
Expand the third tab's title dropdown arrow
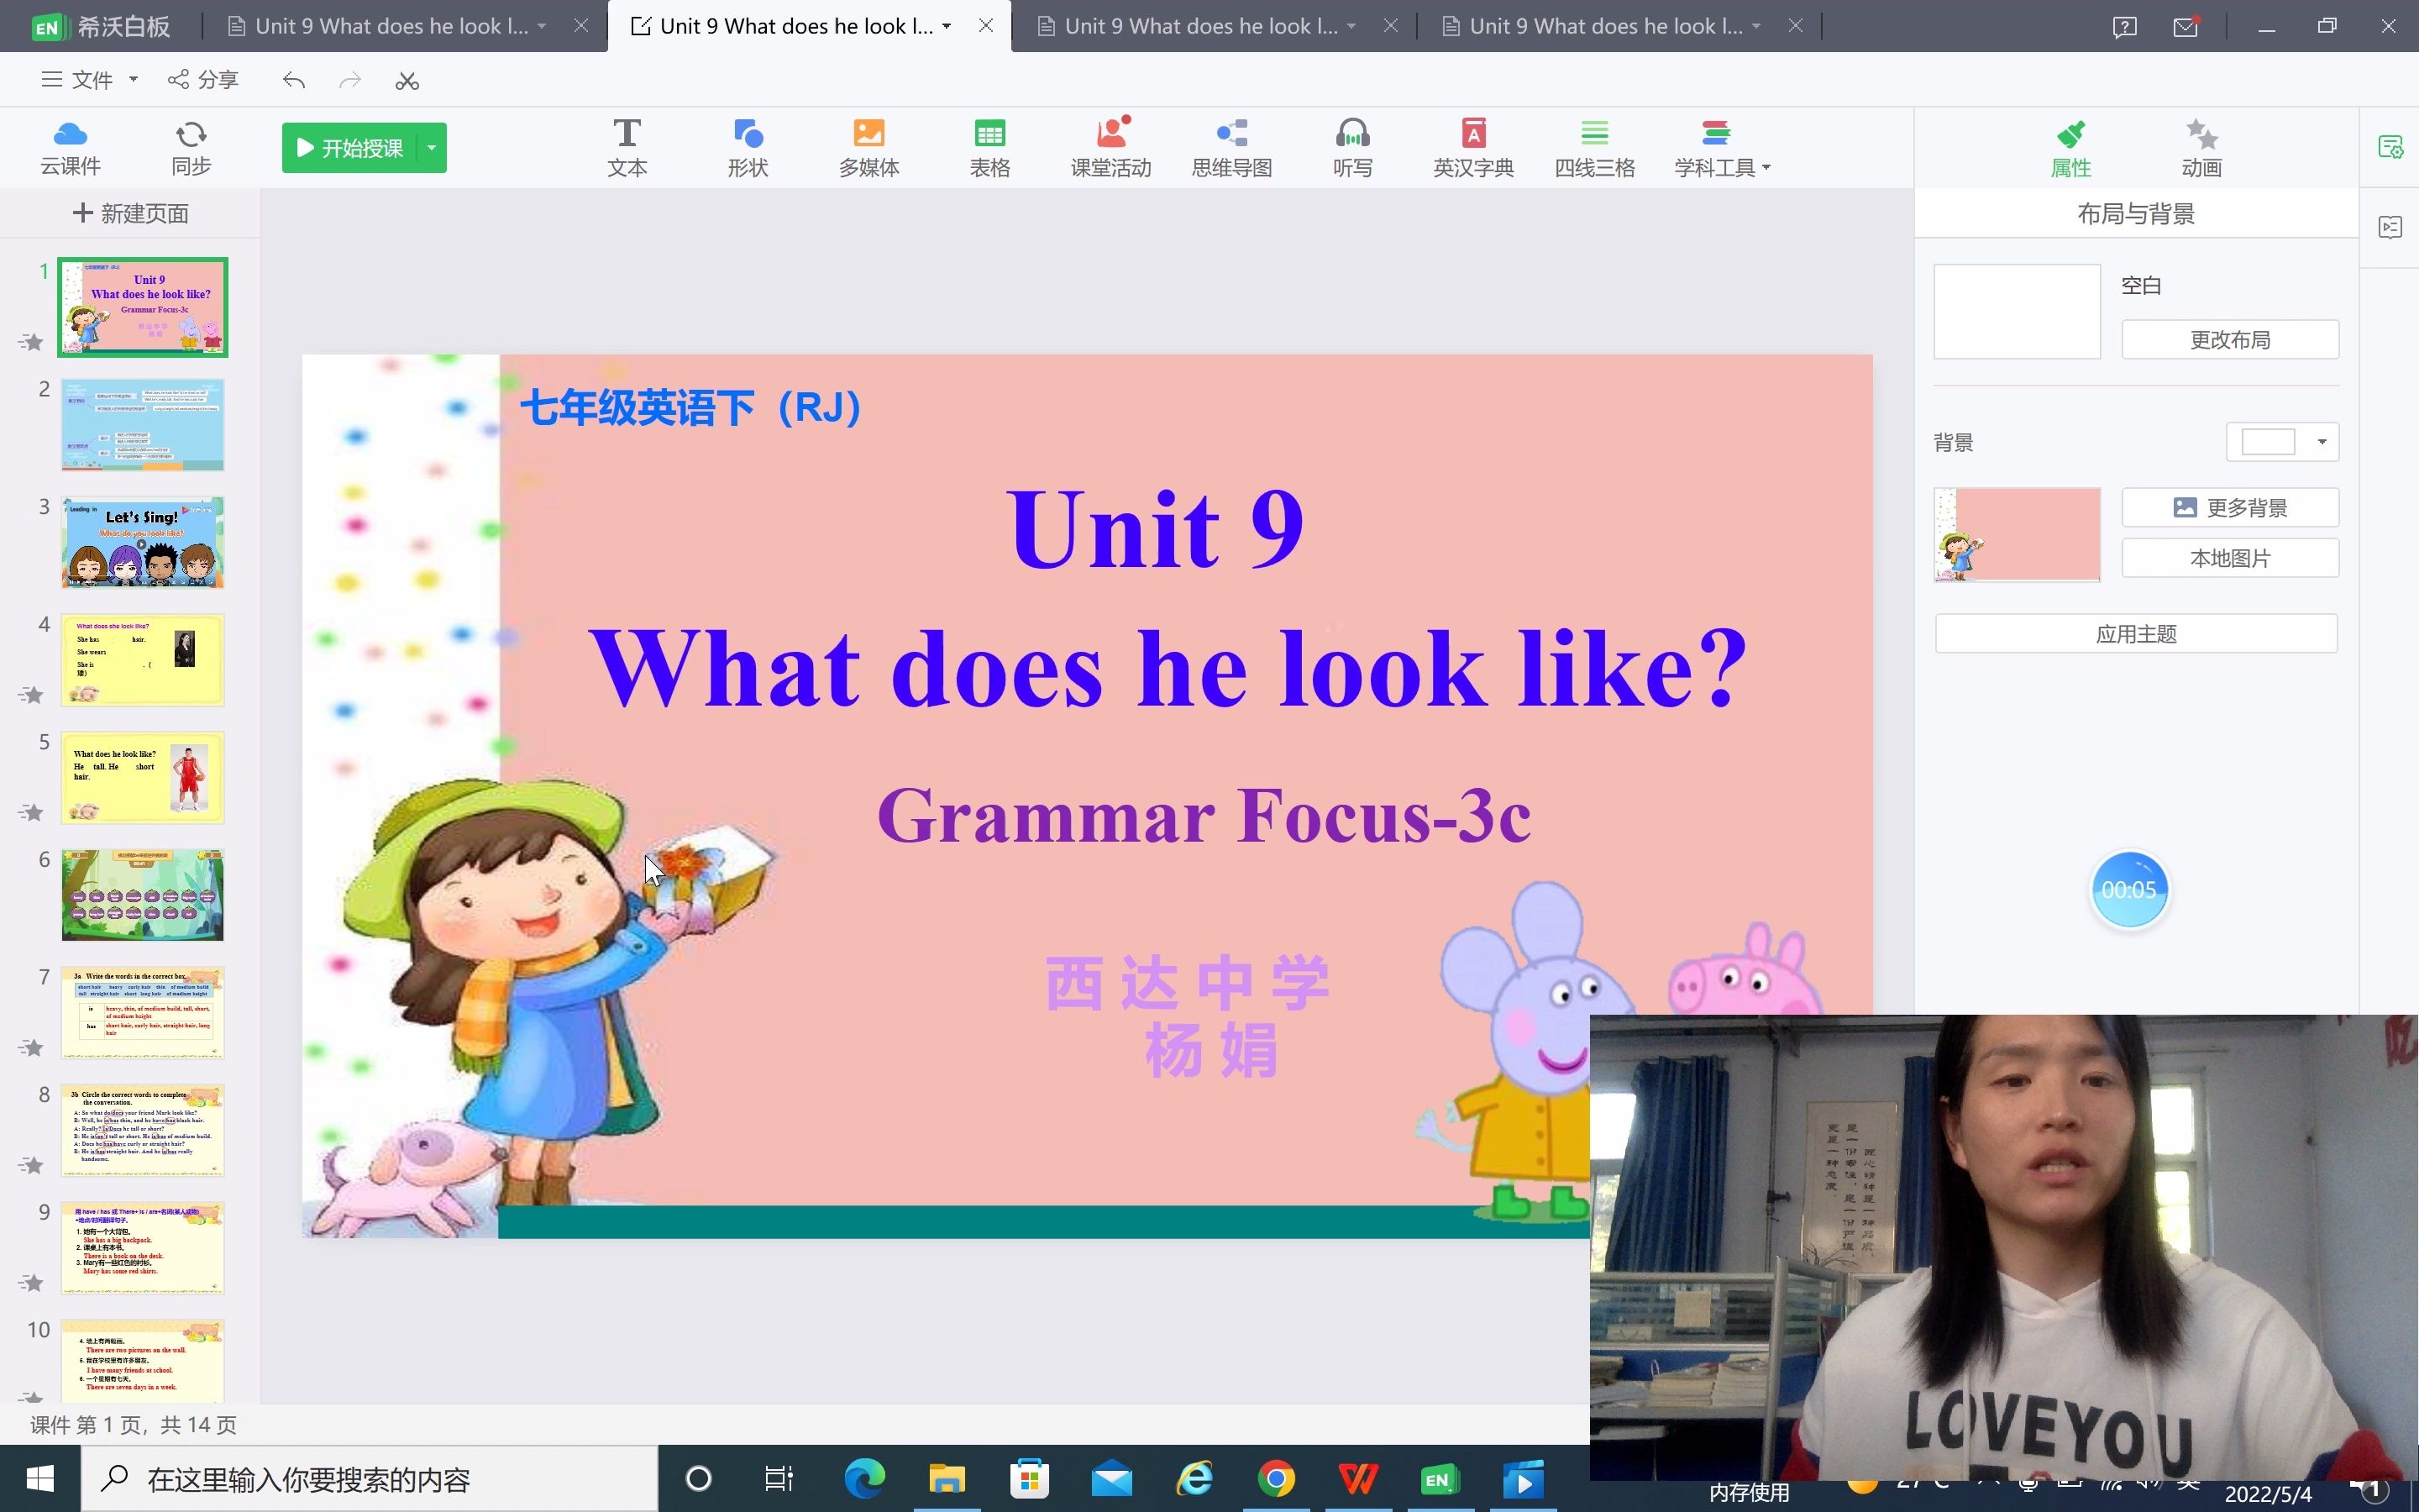1351,27
